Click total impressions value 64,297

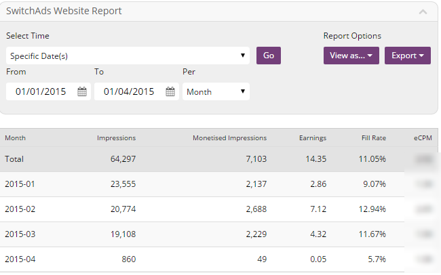pyautogui.click(x=123, y=159)
